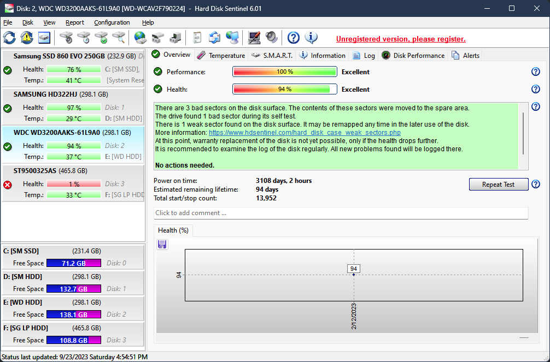Click the drive with two small boxes icon
Viewport: 550px width, 362px height.
point(158,38)
